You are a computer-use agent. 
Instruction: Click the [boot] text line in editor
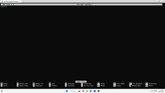pos(4,6)
